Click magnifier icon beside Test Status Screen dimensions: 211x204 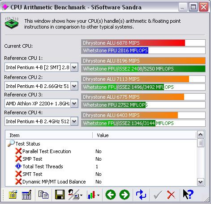[x=11, y=143]
